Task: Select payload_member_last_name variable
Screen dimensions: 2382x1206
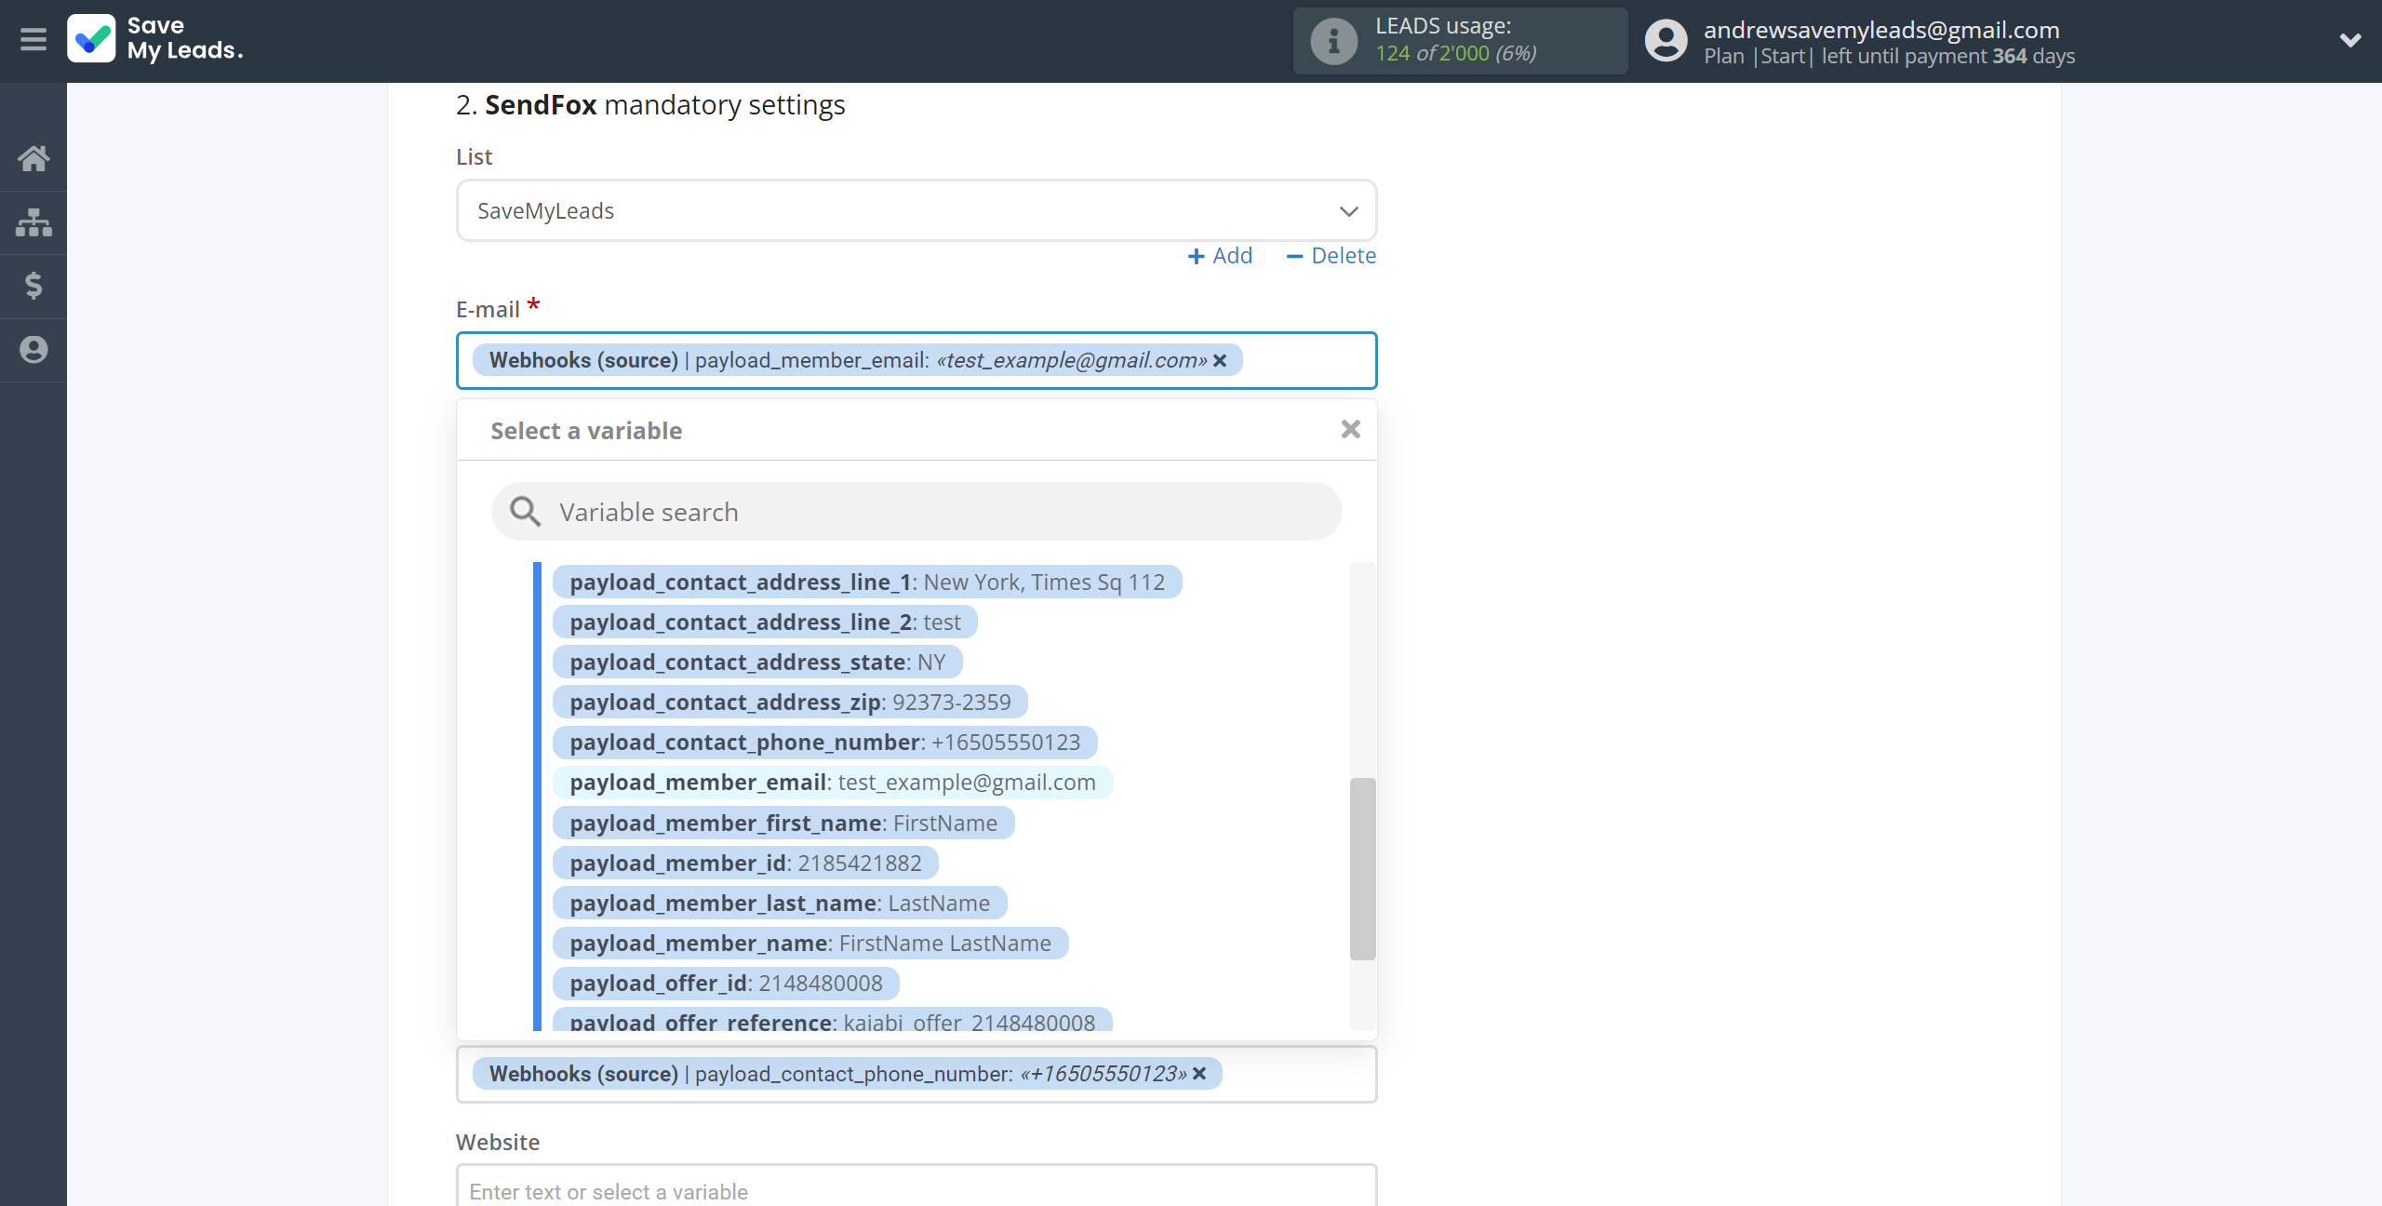Action: click(x=780, y=904)
